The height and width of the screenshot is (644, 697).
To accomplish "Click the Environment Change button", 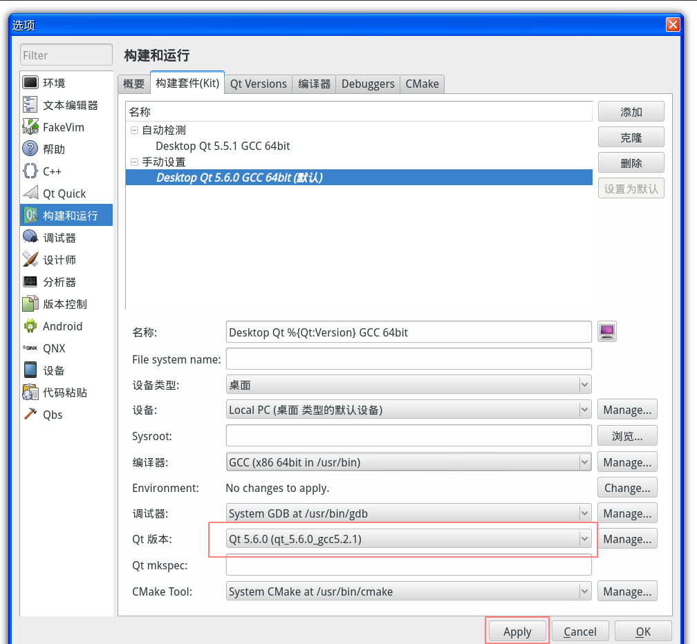I will pos(627,488).
